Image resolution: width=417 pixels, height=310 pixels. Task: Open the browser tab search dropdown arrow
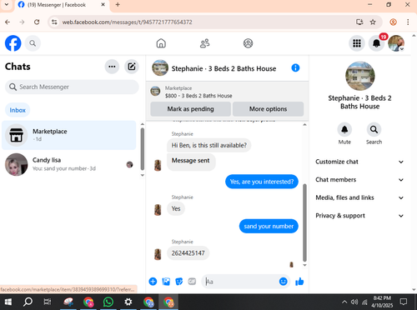7,5
